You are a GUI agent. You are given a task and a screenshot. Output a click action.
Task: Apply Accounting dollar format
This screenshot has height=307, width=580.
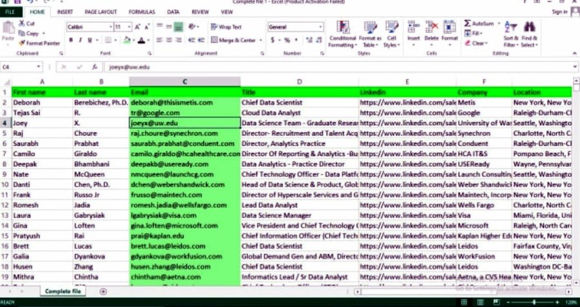tap(273, 40)
